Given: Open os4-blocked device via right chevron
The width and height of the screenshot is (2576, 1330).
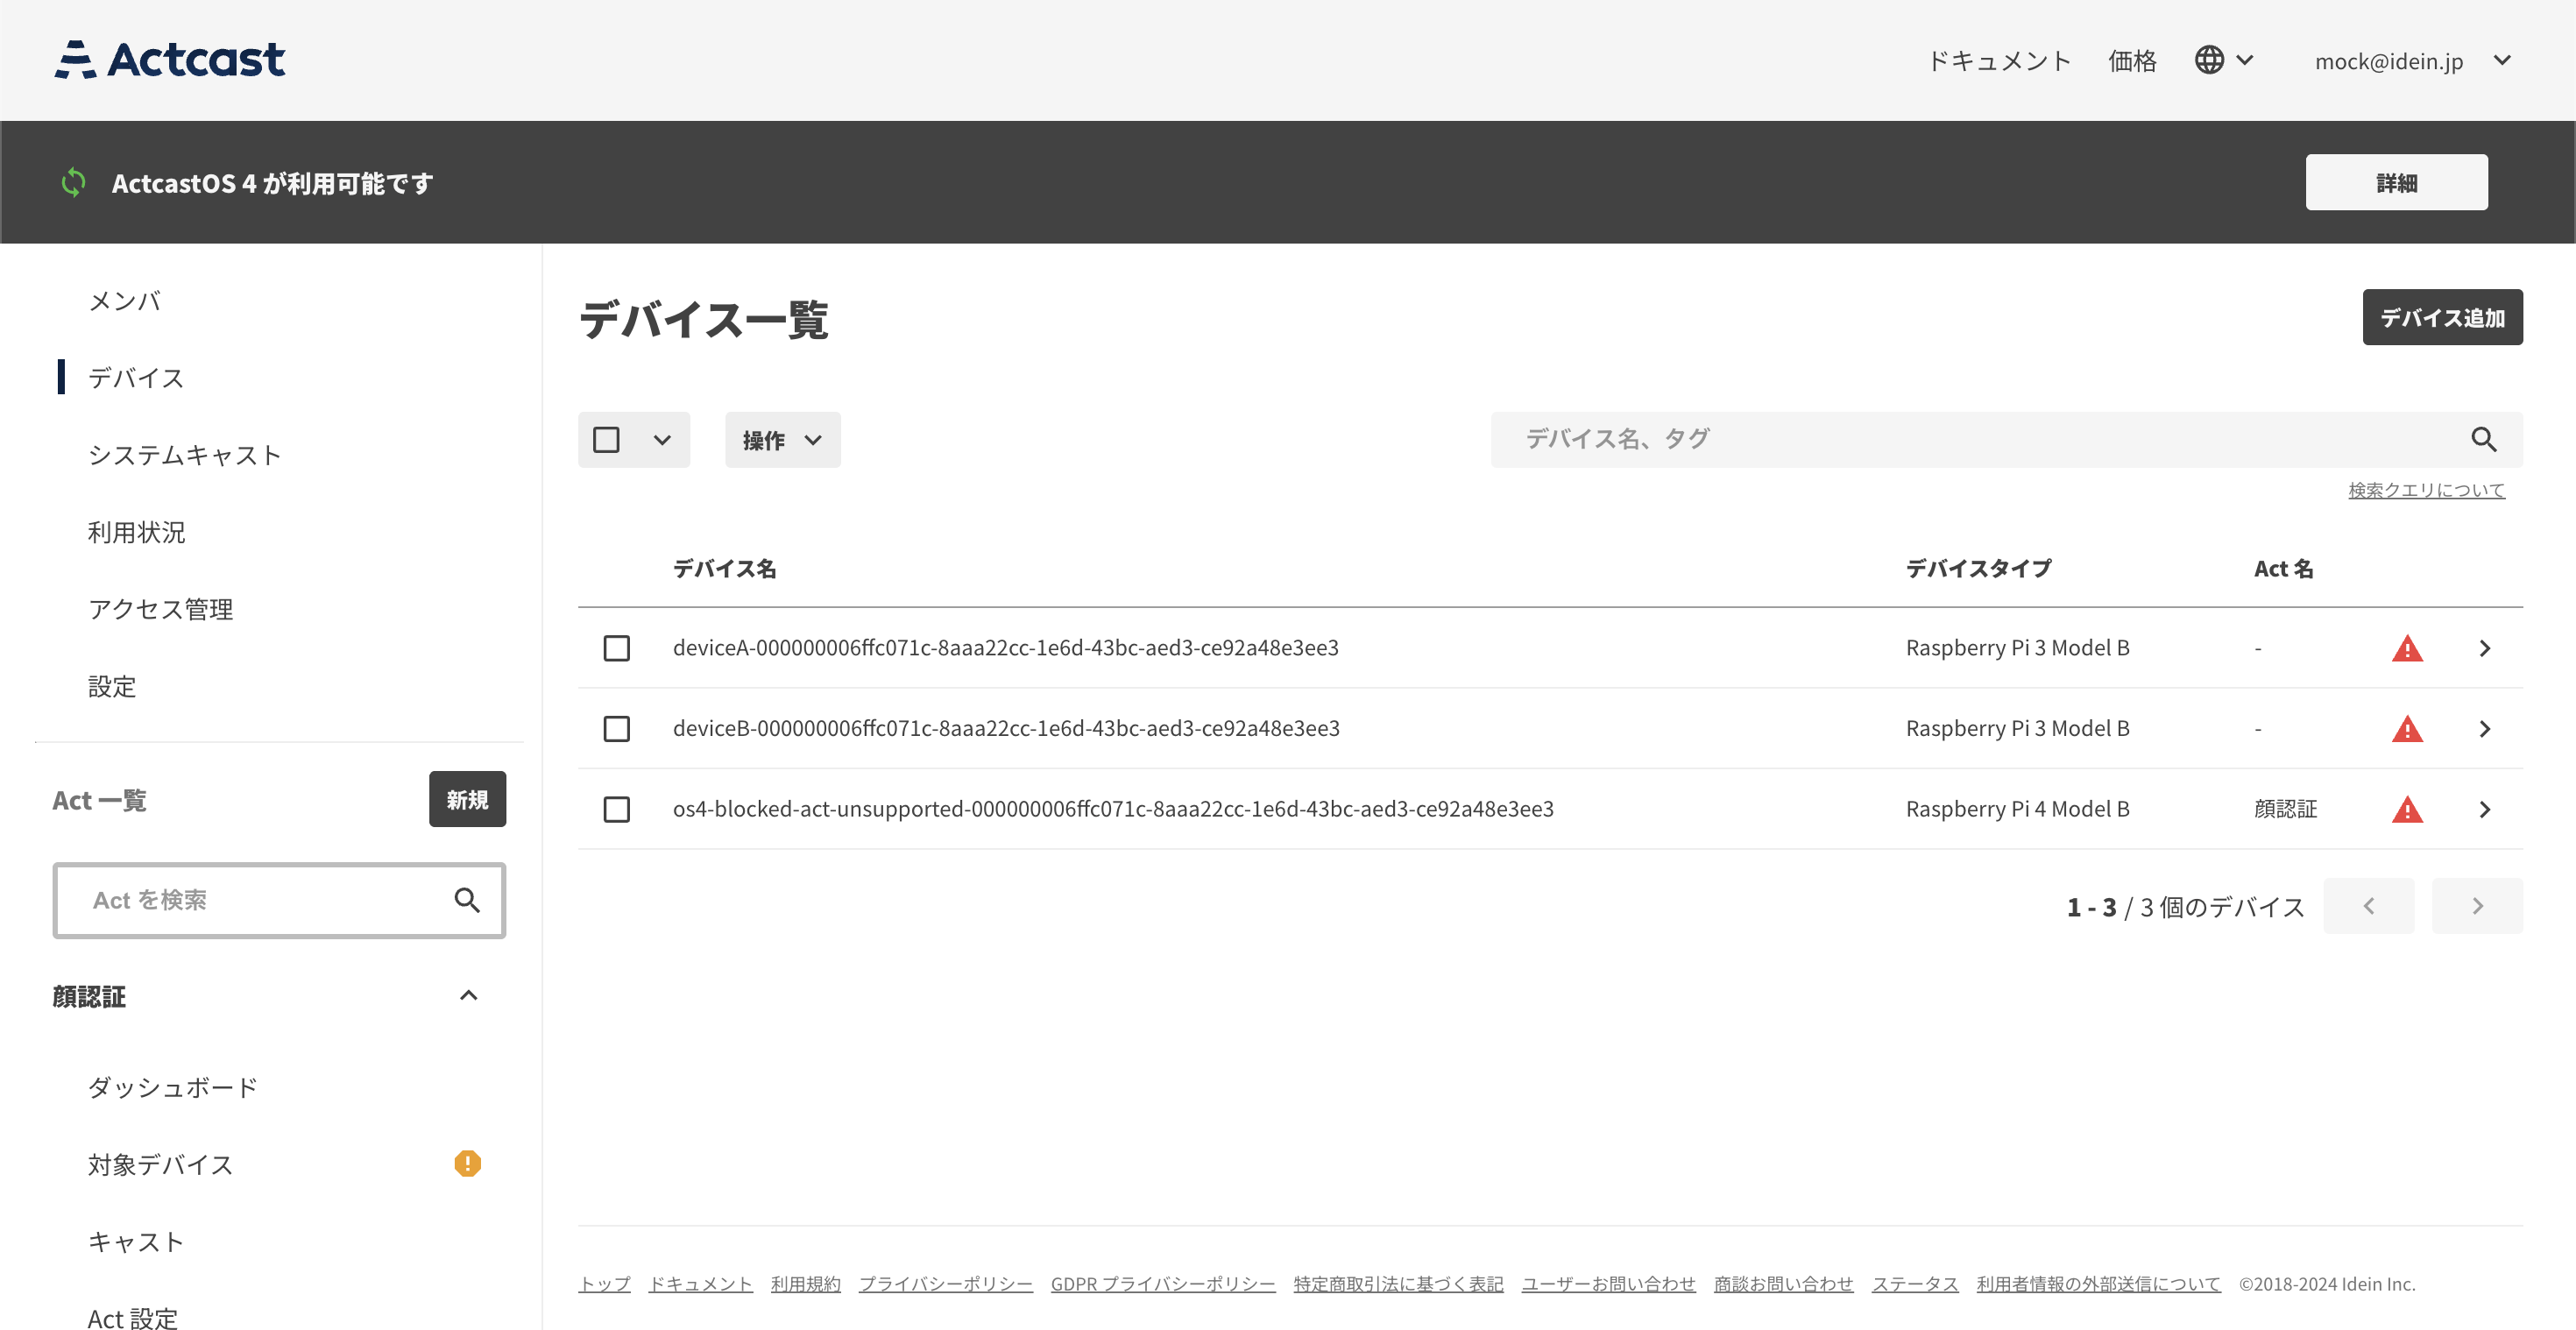Looking at the screenshot, I should (x=2485, y=809).
